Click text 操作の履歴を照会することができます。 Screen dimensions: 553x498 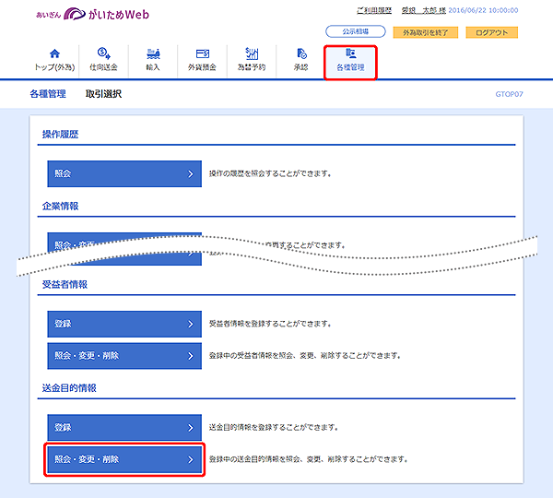click(270, 173)
